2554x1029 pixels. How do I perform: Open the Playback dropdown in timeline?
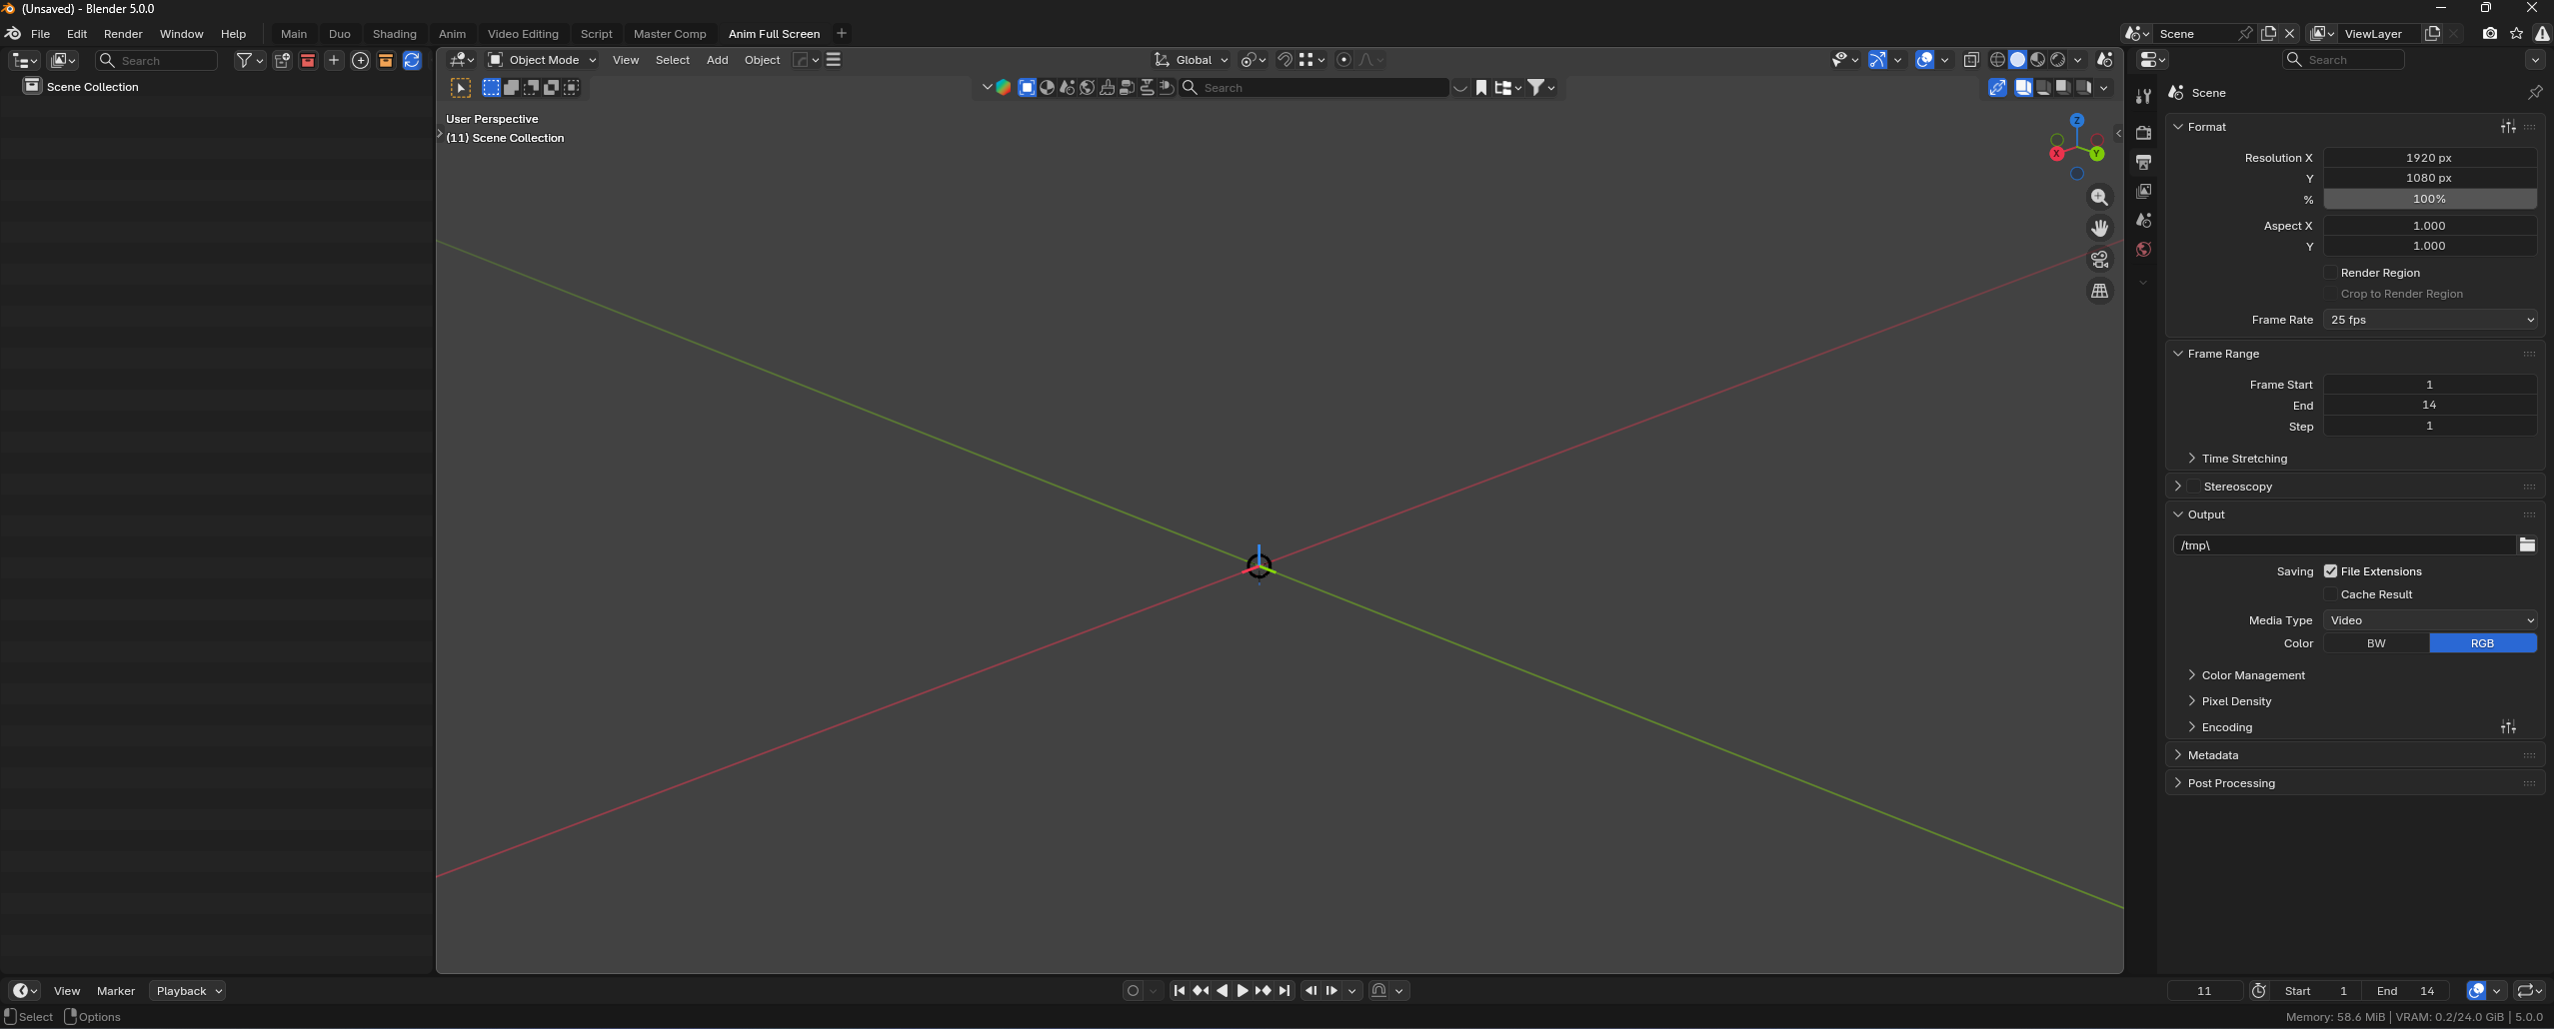(x=187, y=991)
